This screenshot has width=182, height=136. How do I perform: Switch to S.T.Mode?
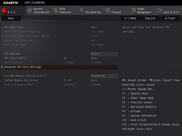pyautogui.click(x=130, y=18)
